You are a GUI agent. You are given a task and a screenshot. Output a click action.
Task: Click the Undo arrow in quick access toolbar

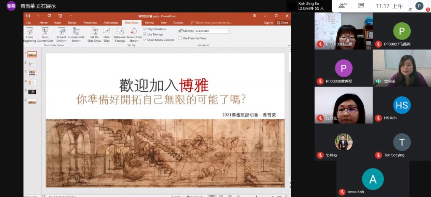(x=38, y=16)
